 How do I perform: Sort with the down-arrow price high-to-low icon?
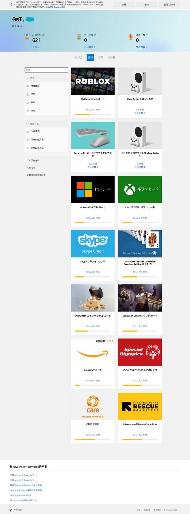[27, 148]
